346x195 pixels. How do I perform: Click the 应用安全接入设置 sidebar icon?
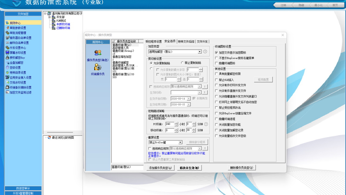[x=7, y=77]
